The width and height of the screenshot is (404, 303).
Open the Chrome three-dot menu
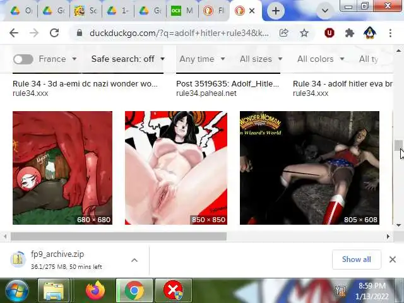[x=390, y=33]
